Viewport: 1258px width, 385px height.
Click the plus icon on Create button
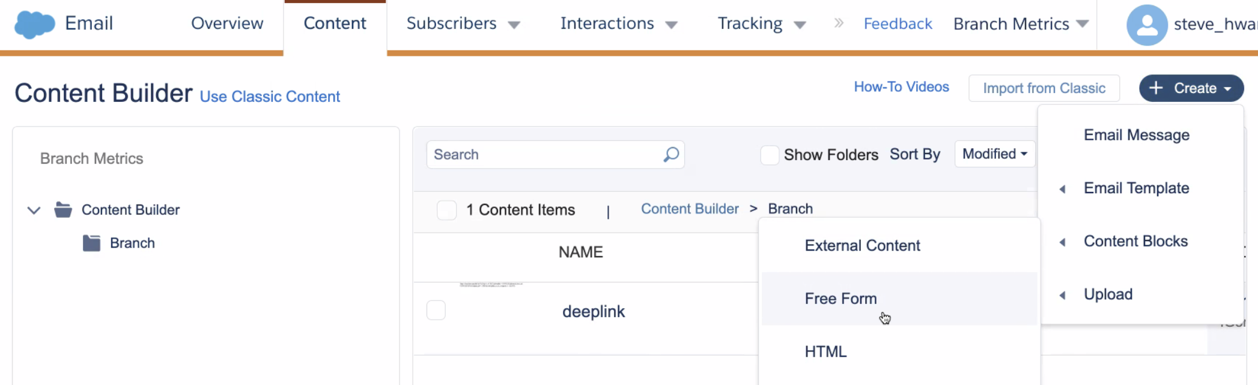tap(1156, 88)
